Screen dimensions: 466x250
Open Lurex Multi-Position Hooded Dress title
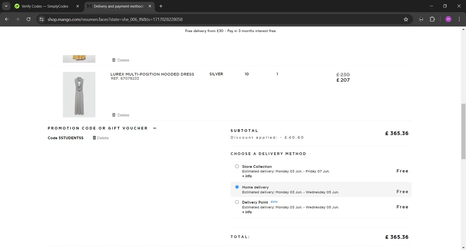152,74
